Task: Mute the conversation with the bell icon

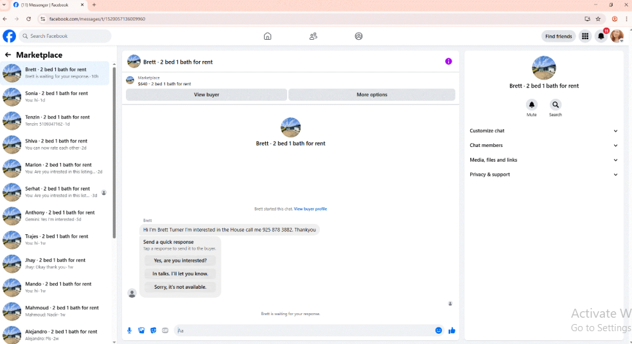Action: click(532, 105)
